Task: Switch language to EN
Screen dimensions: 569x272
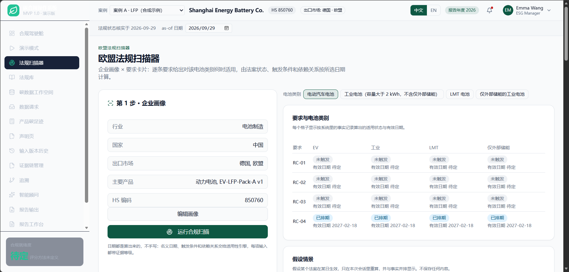Action: (433, 10)
